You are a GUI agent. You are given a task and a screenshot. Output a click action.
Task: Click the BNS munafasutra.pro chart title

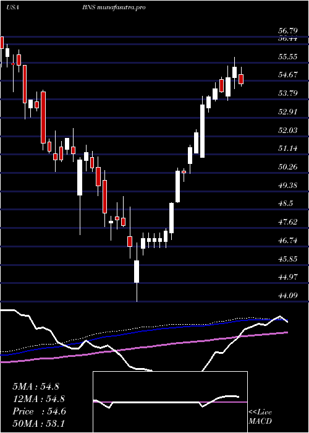tap(114, 7)
